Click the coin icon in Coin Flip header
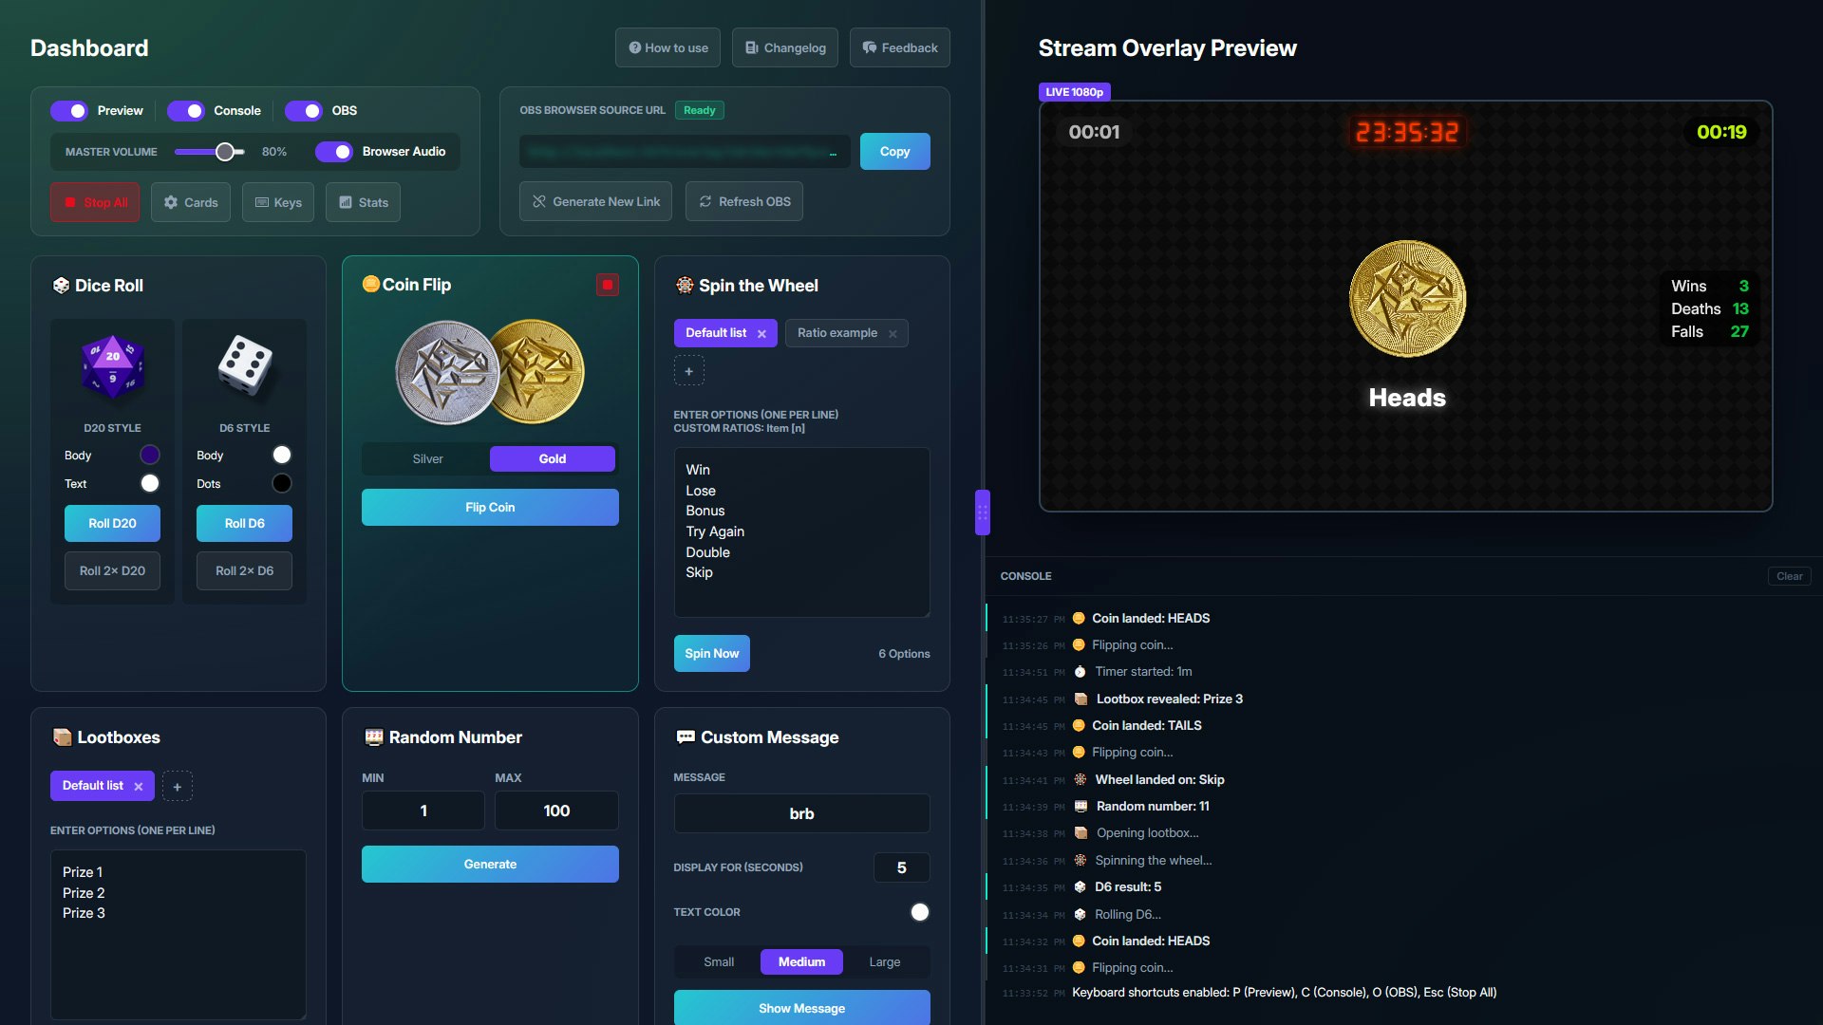This screenshot has height=1025, width=1823. [x=370, y=284]
